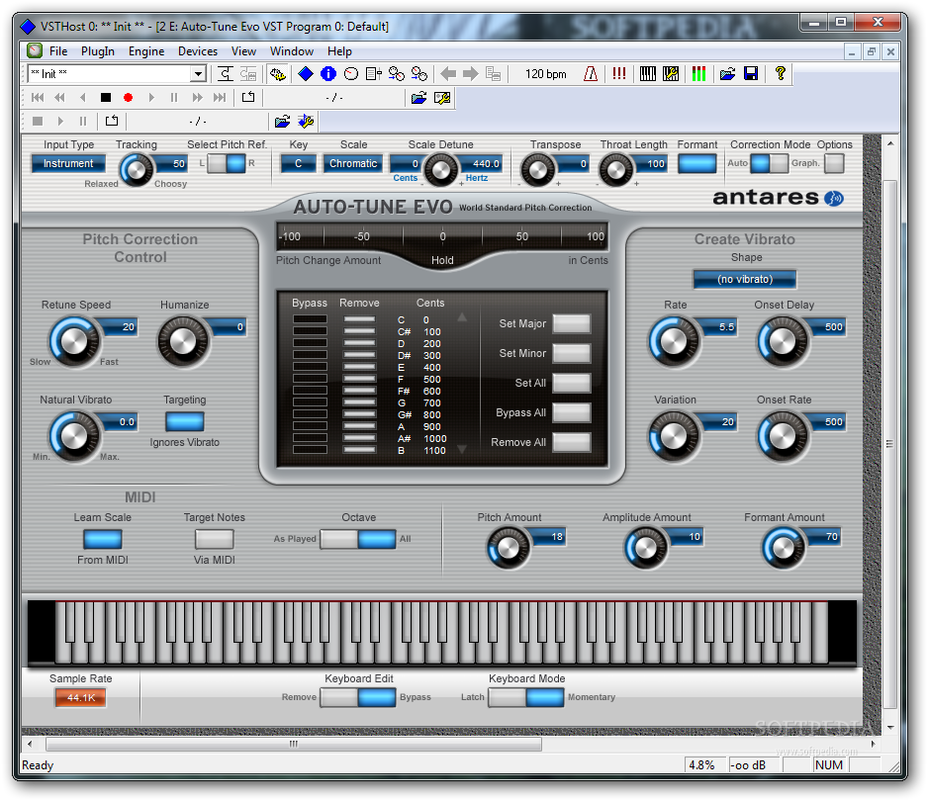Click the red MIDI panic exclamation icon
Image resolution: width=928 pixels, height=801 pixels.
pos(619,74)
